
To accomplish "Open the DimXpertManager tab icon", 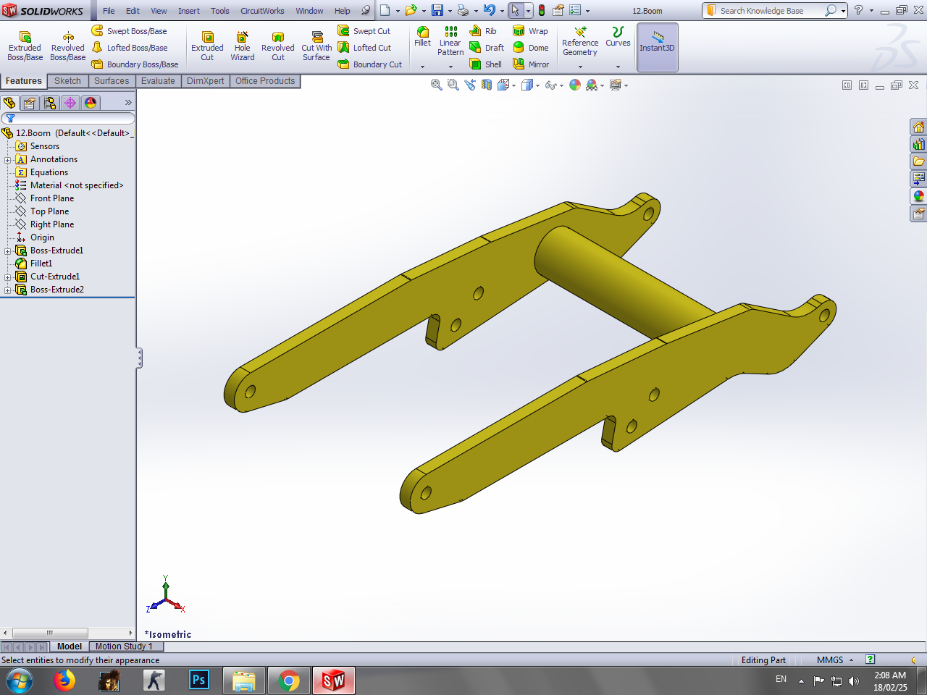I will (70, 103).
